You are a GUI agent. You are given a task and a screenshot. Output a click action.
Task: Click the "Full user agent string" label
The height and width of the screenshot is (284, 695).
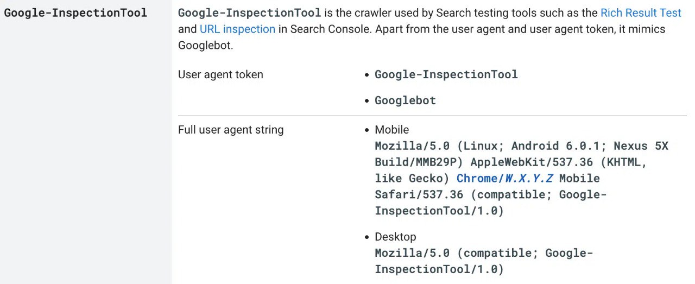[x=231, y=130]
